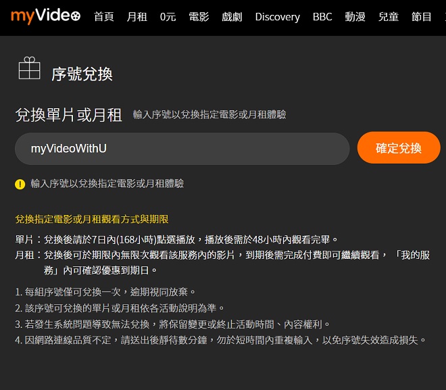Open the 電影 movies category
The width and height of the screenshot is (446, 390).
199,17
